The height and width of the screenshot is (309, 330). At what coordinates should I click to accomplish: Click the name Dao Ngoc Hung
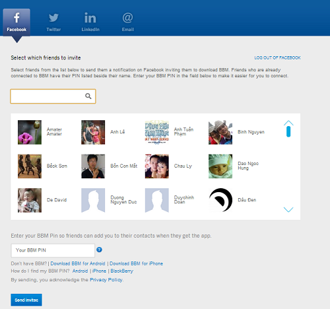[248, 166]
